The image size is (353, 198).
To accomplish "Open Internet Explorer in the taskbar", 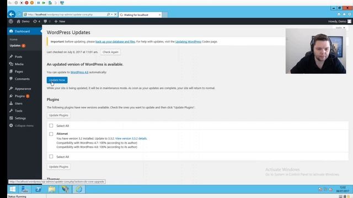I will (x=79, y=189).
